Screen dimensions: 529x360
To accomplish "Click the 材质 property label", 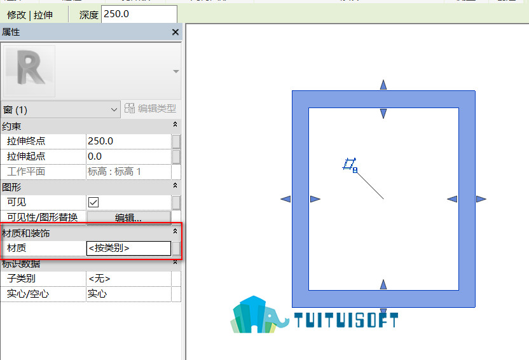I will pos(17,248).
